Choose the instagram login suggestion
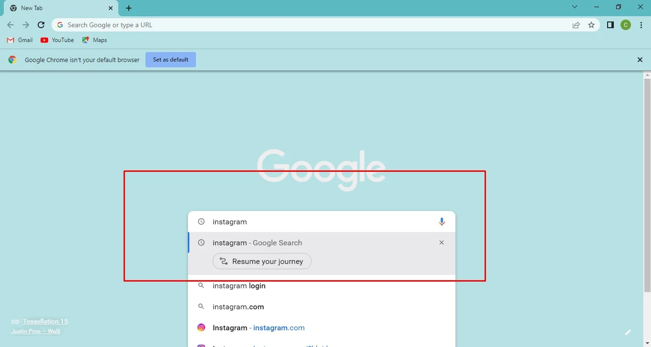 [x=321, y=286]
